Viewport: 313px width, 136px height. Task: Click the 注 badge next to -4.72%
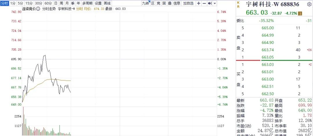pyautogui.click(x=300, y=13)
